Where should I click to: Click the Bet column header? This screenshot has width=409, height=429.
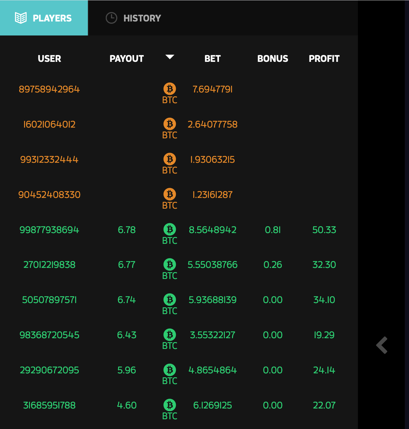coord(212,59)
